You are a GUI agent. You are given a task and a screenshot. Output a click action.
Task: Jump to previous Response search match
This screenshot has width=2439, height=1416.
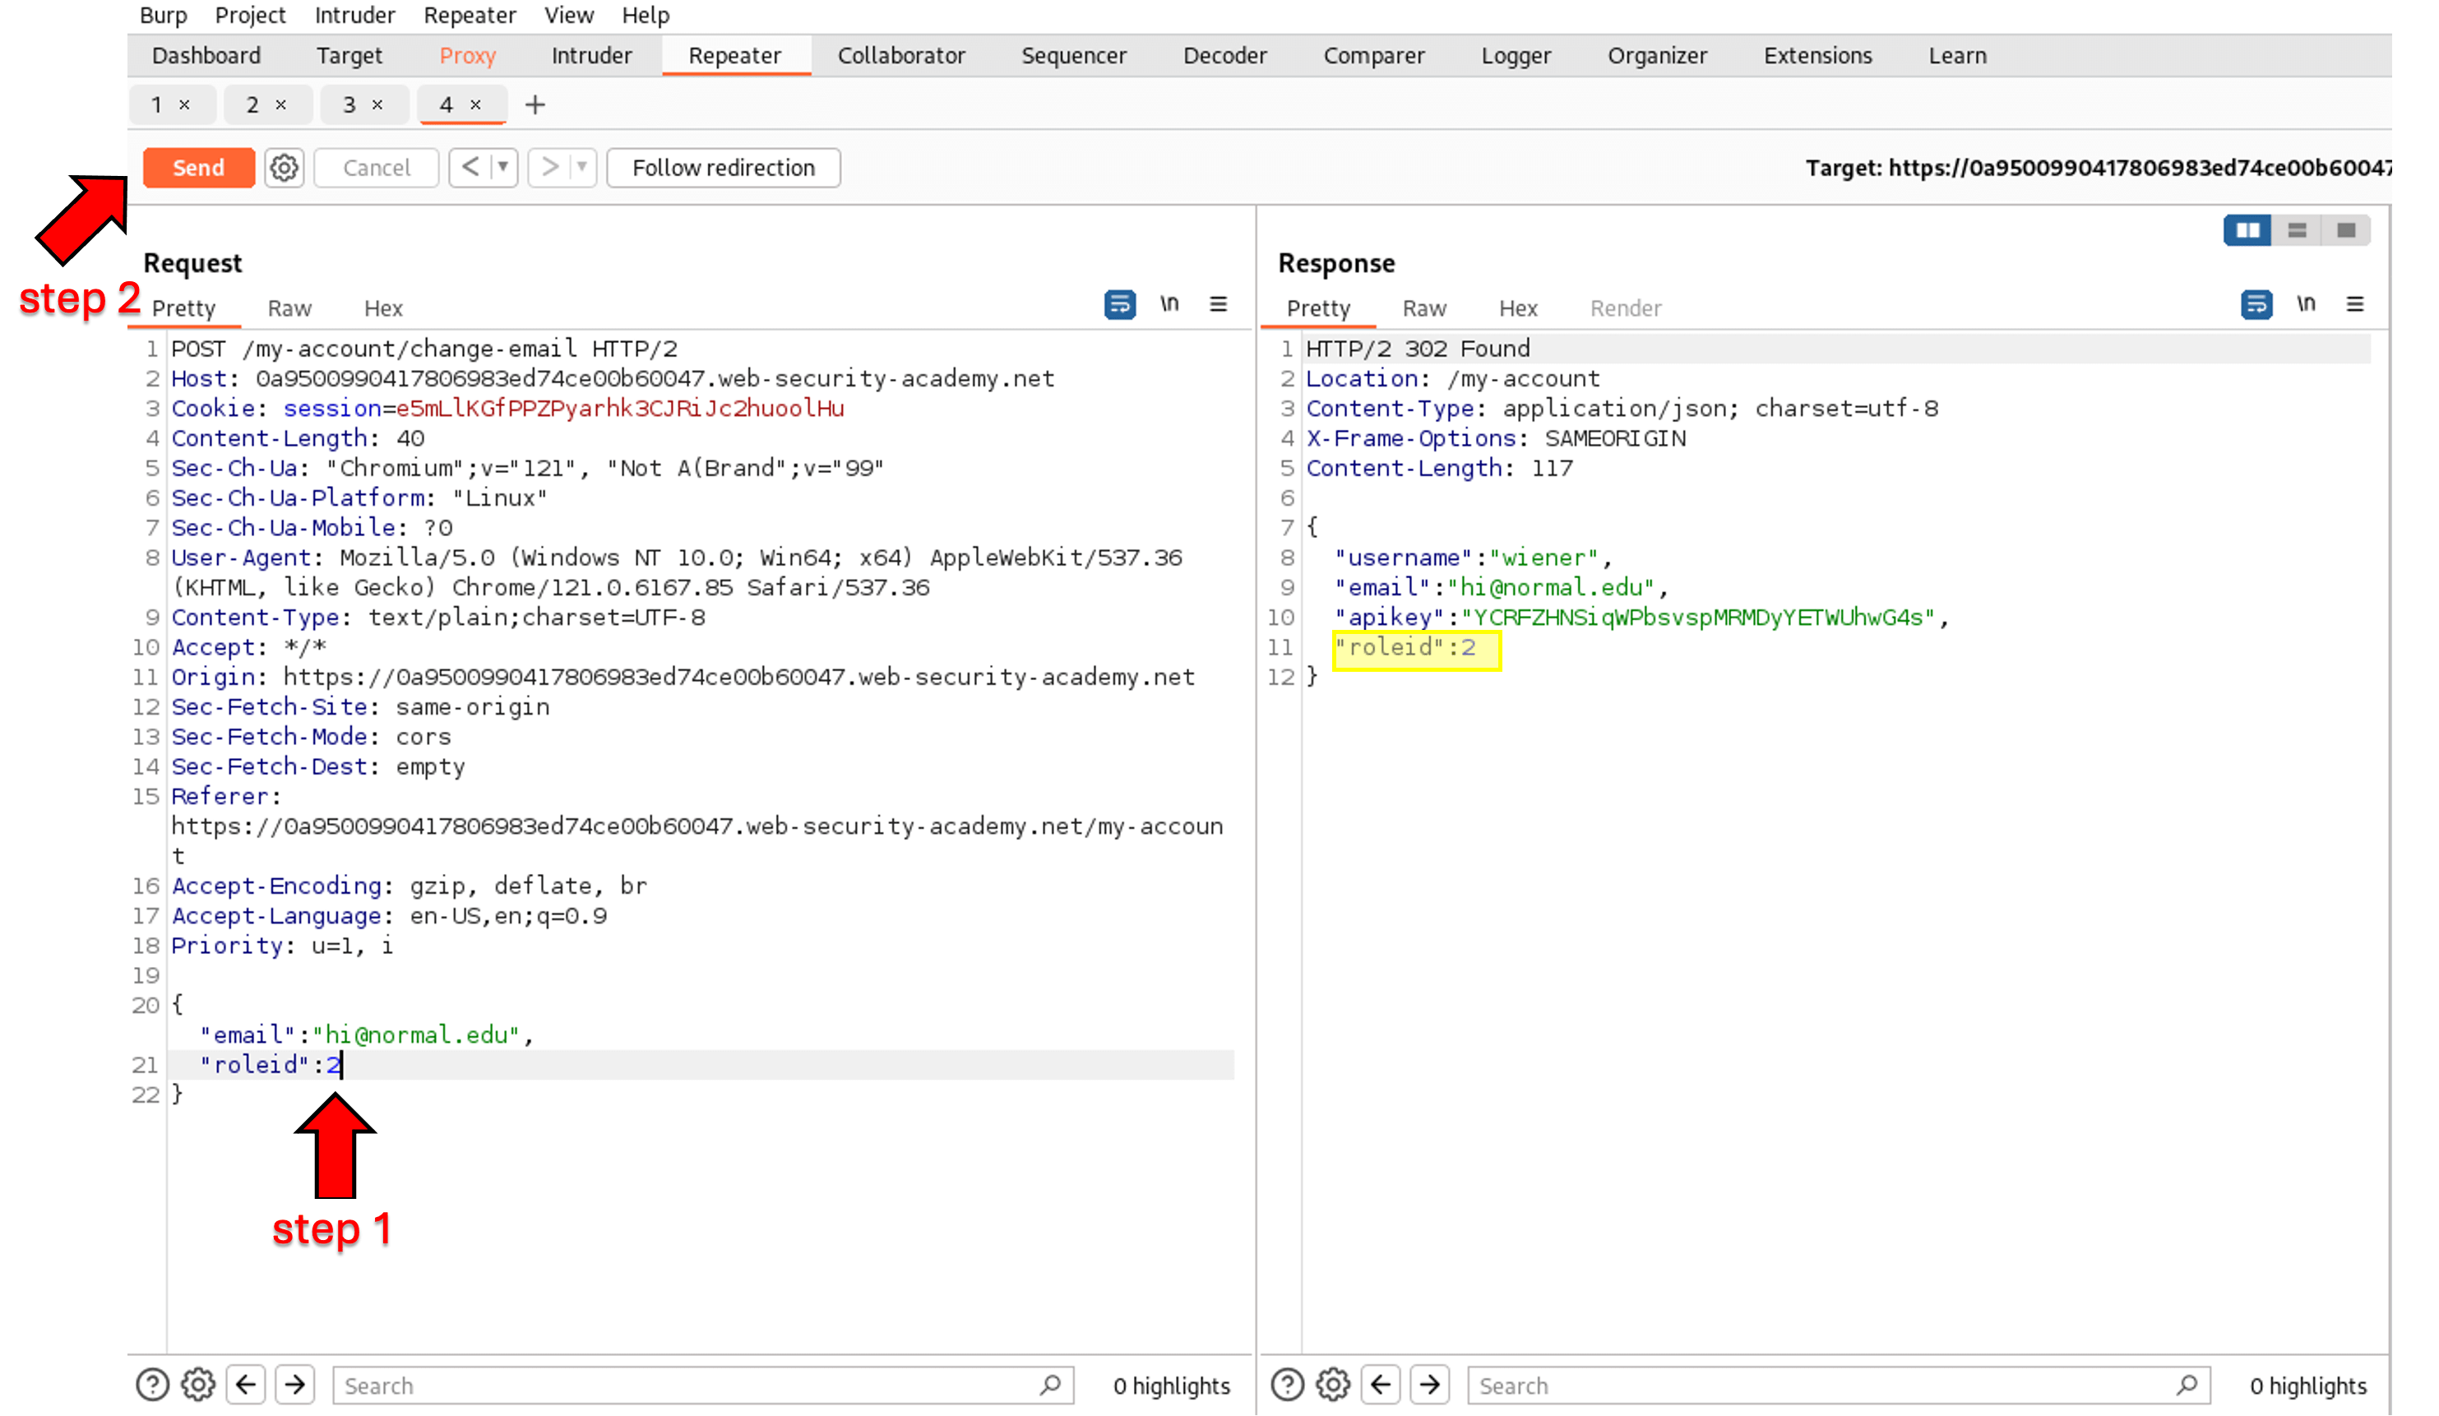click(1381, 1385)
